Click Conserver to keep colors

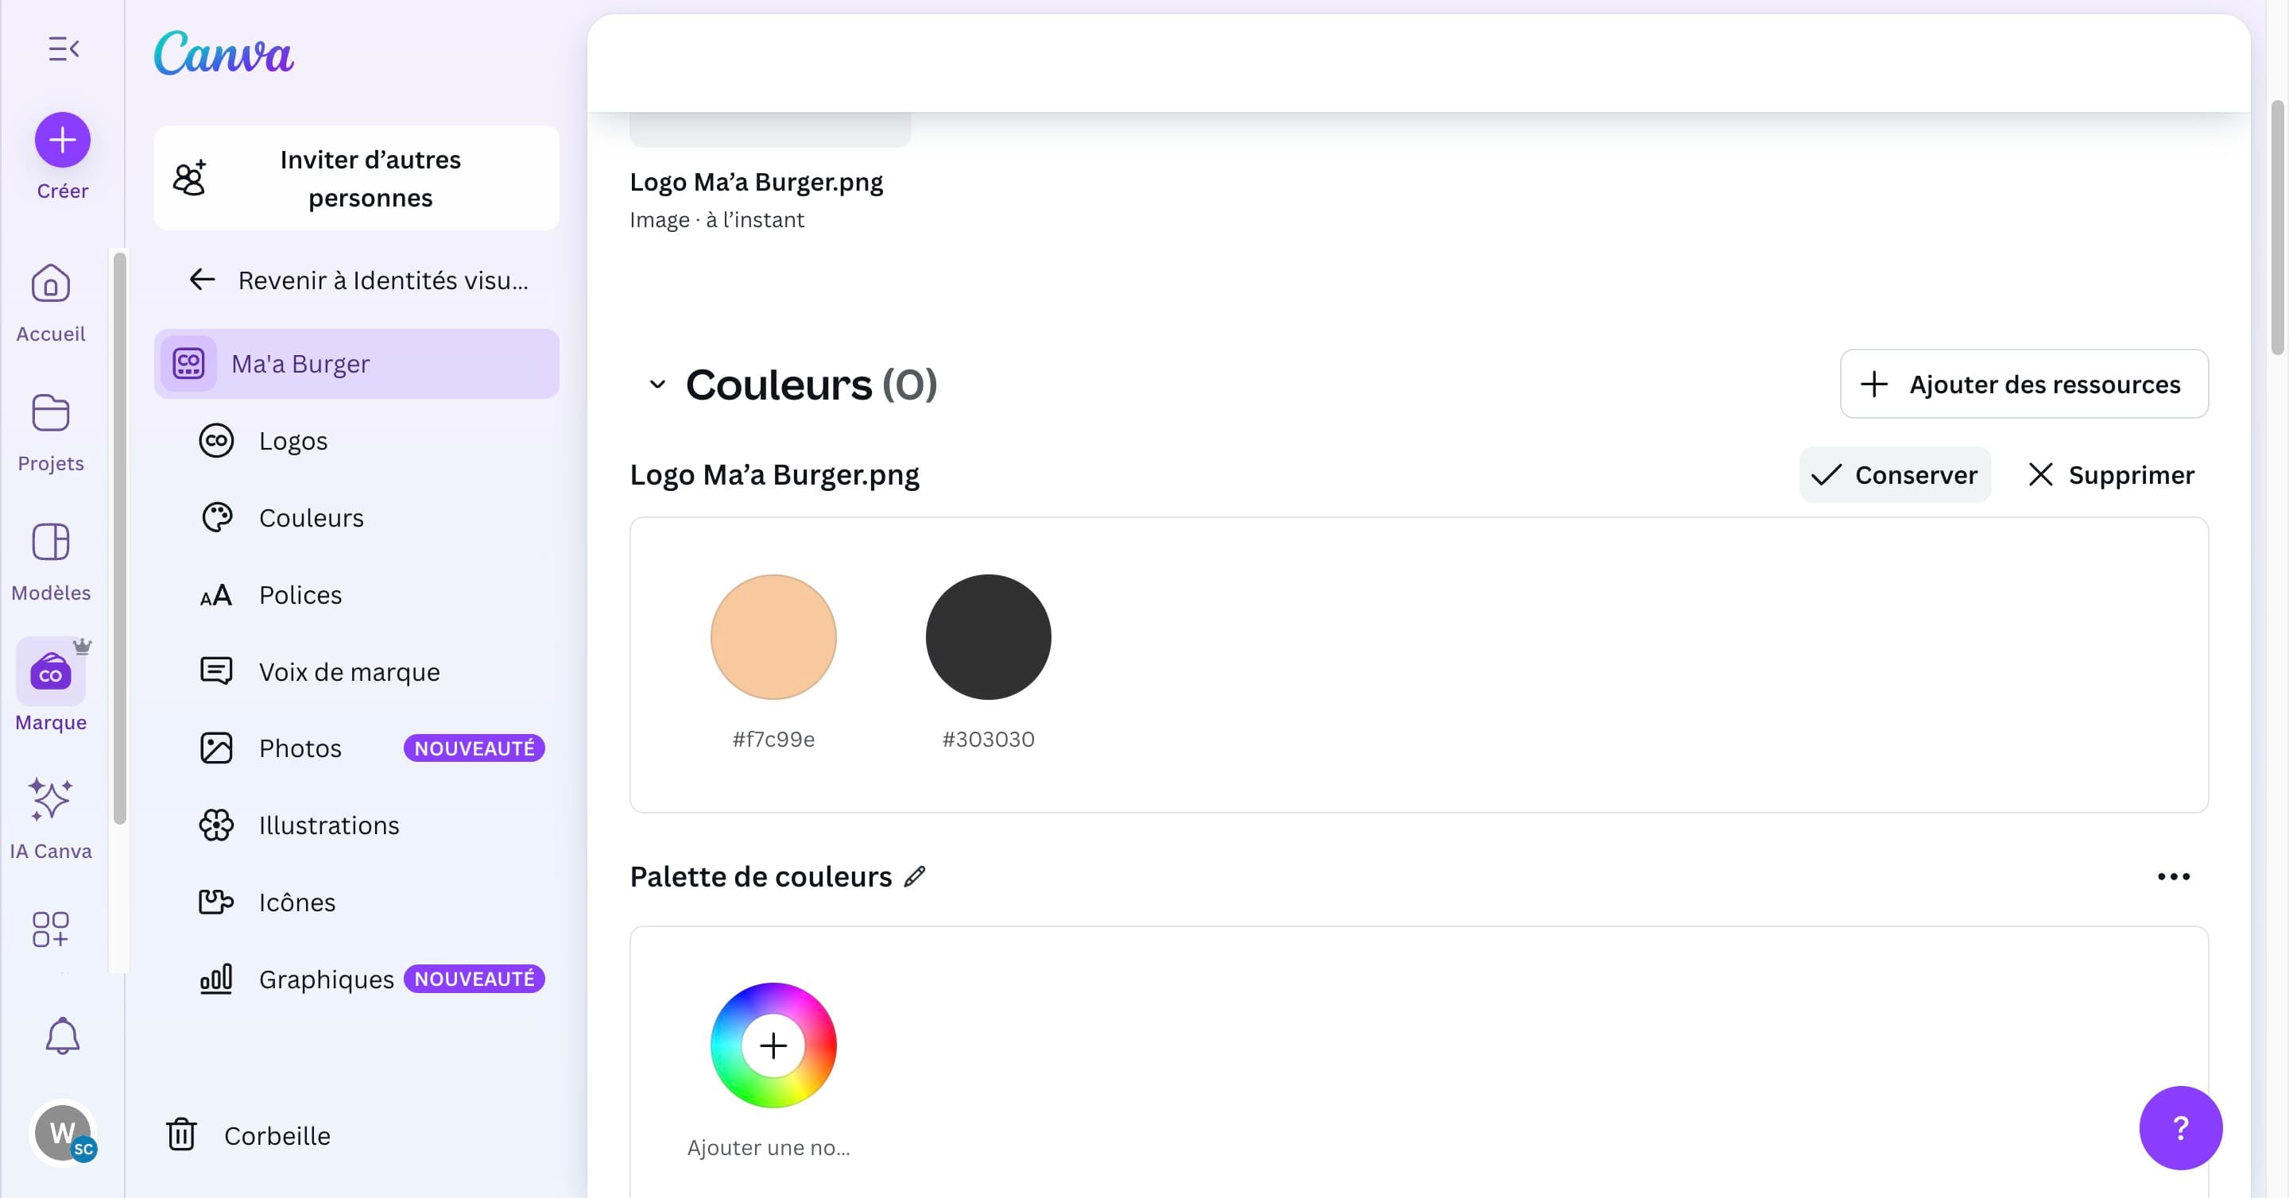pos(1895,475)
